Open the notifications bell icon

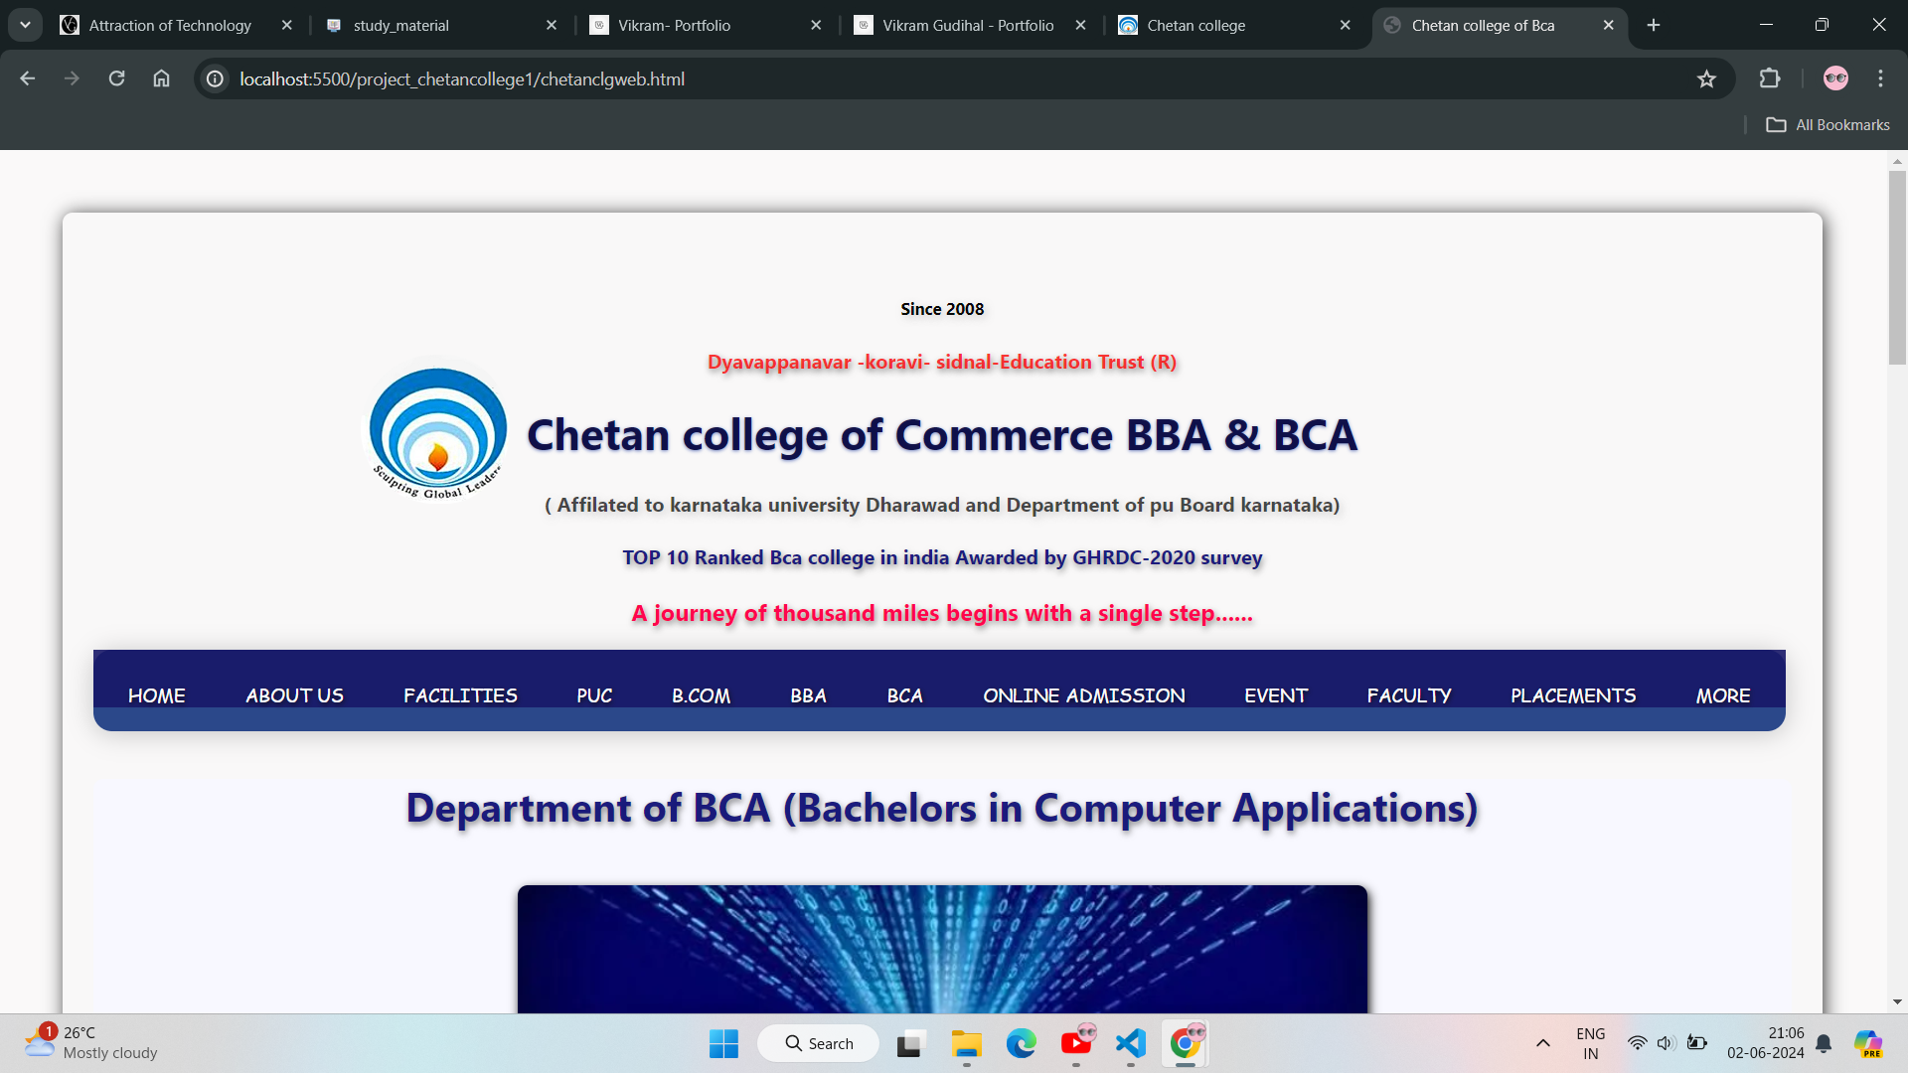1824,1043
